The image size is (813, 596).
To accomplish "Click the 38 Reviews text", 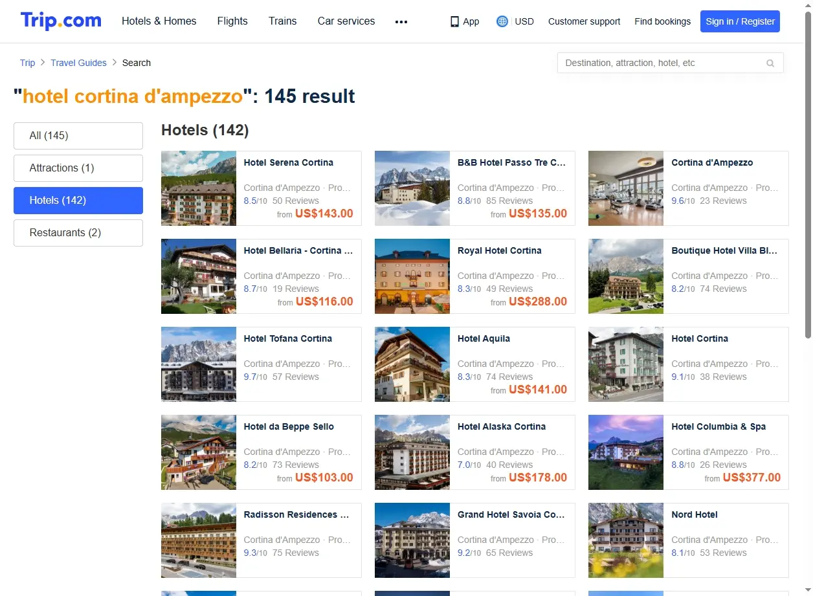I will (x=723, y=377).
